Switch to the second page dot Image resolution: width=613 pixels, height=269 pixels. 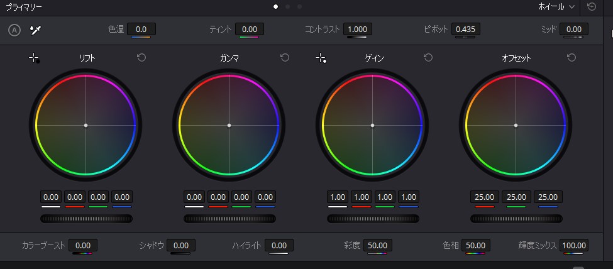288,7
